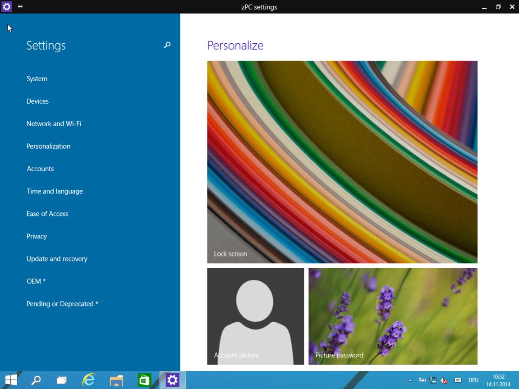
Task: Restore down the zPC settings window
Action: [498, 7]
